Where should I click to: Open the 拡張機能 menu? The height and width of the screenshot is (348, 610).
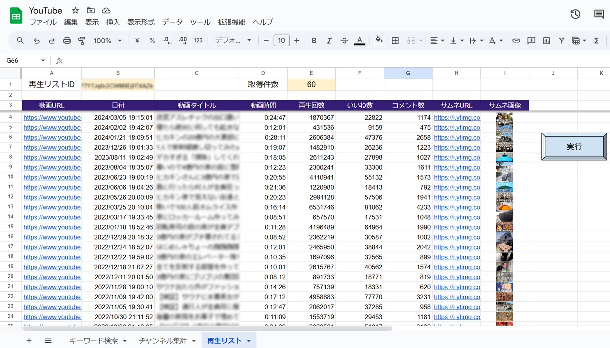(x=231, y=22)
